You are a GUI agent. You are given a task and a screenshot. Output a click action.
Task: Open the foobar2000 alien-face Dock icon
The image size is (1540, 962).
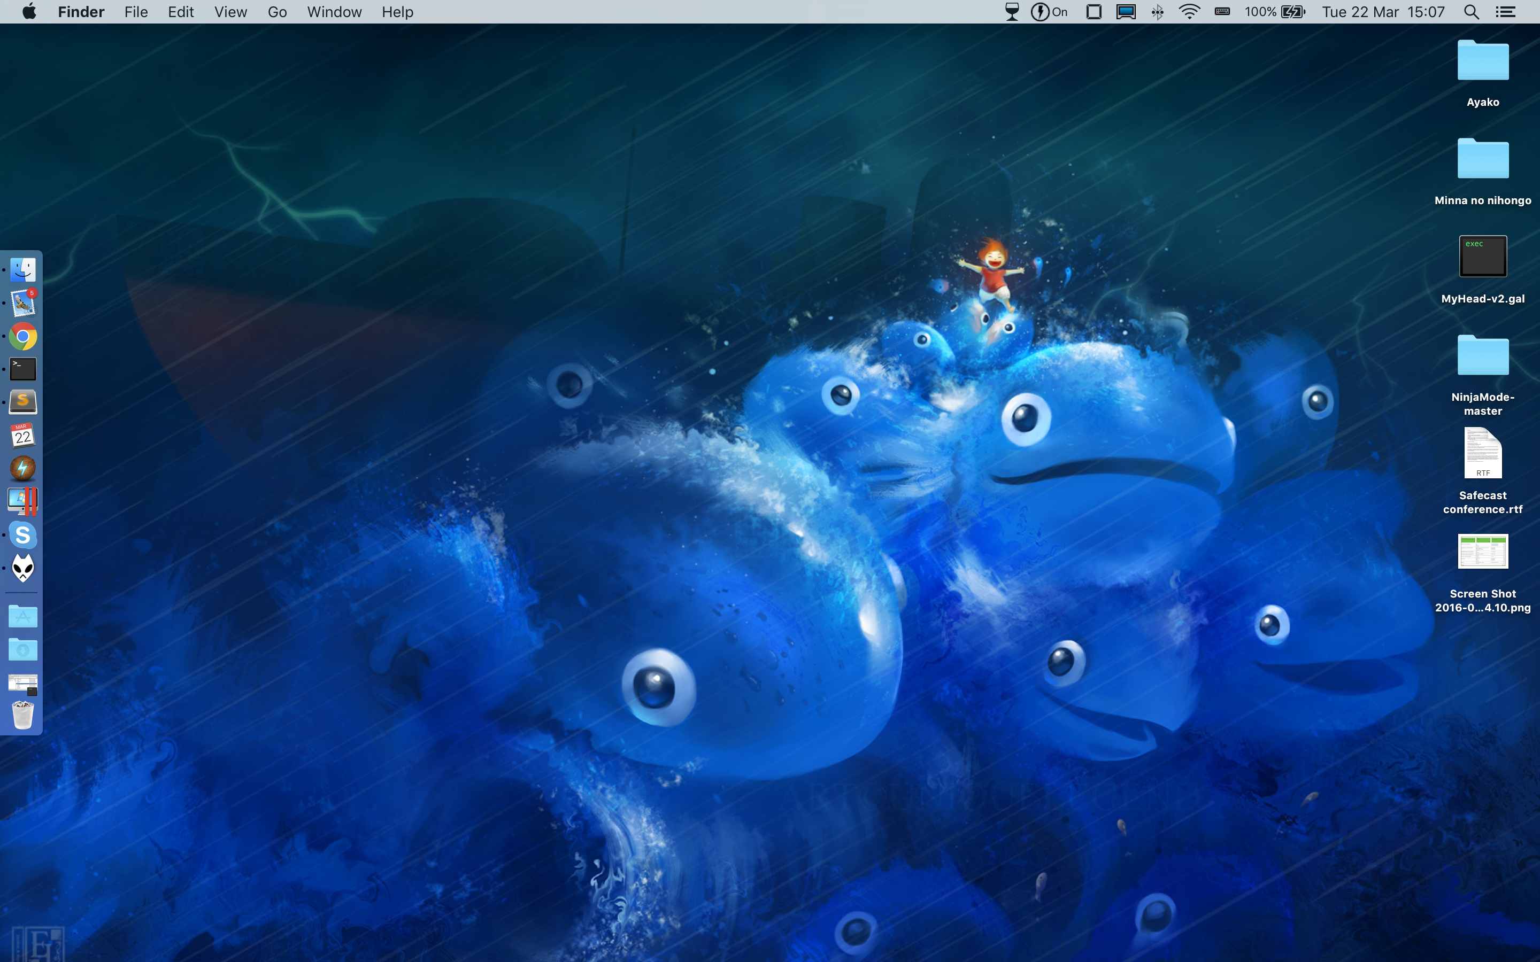click(23, 568)
